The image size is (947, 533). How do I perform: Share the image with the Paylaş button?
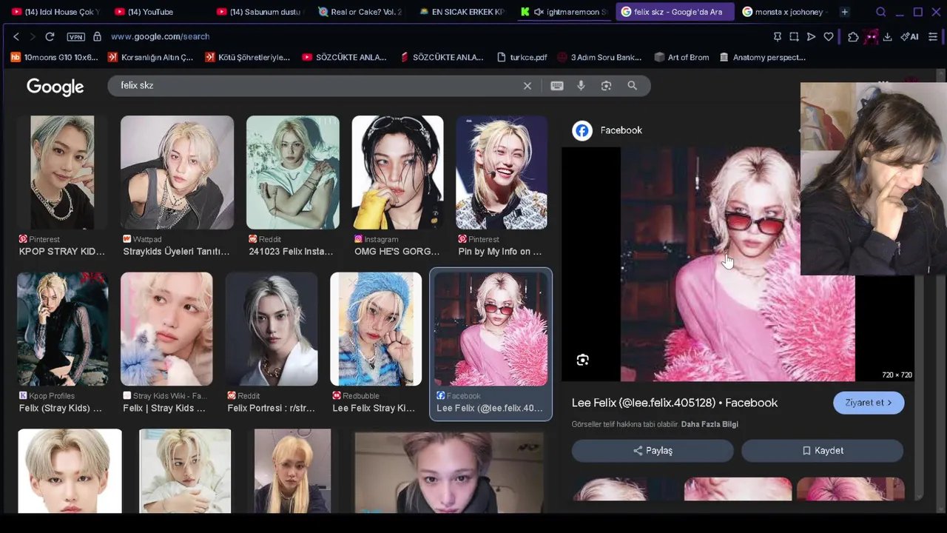point(653,450)
